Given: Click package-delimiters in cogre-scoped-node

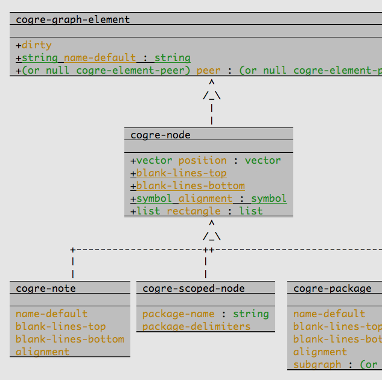Looking at the screenshot, I should (x=196, y=326).
